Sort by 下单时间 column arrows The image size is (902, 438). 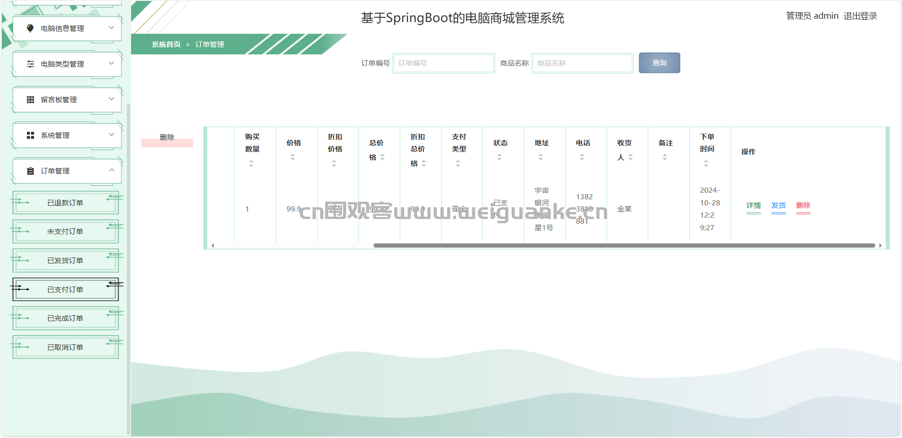706,163
